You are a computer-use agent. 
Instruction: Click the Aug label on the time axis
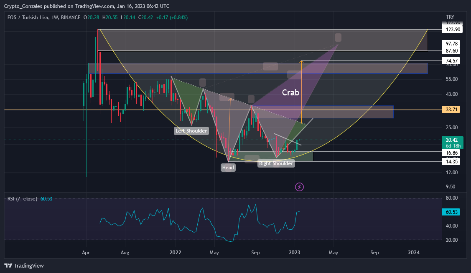pos(125,252)
